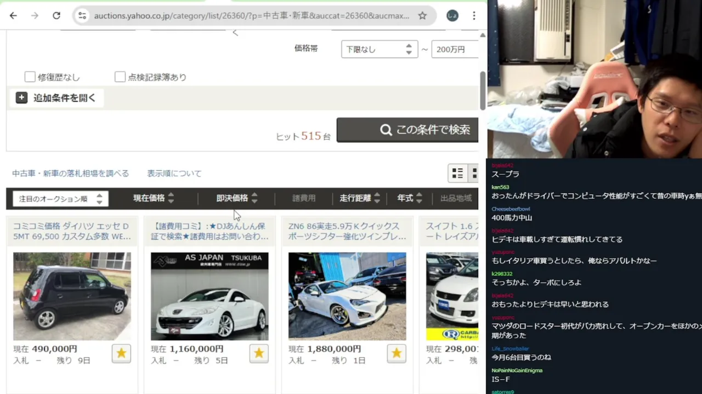This screenshot has height=394, width=702.
Task: Open 中古車・新車の落札相場を調べる link
Action: (x=71, y=173)
